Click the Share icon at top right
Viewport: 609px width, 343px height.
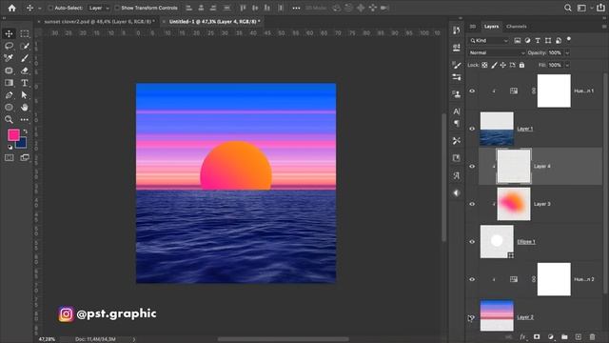pyautogui.click(x=600, y=8)
